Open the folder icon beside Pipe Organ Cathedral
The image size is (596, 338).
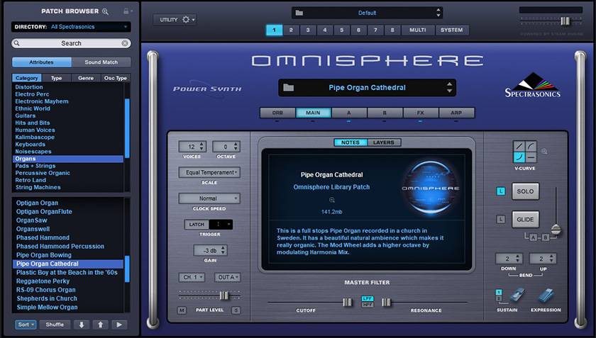(x=289, y=88)
